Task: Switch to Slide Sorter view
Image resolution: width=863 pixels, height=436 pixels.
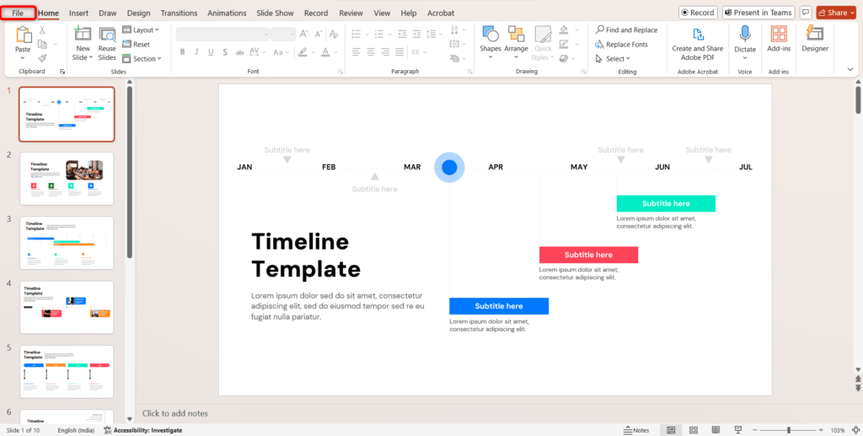Action: coord(693,430)
